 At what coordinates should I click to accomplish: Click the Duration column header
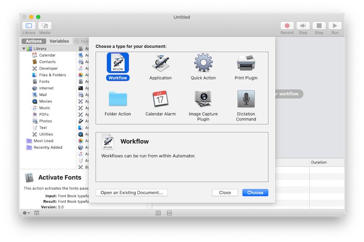(327, 163)
